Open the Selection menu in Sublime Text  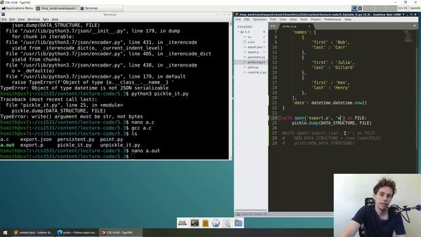click(260, 19)
